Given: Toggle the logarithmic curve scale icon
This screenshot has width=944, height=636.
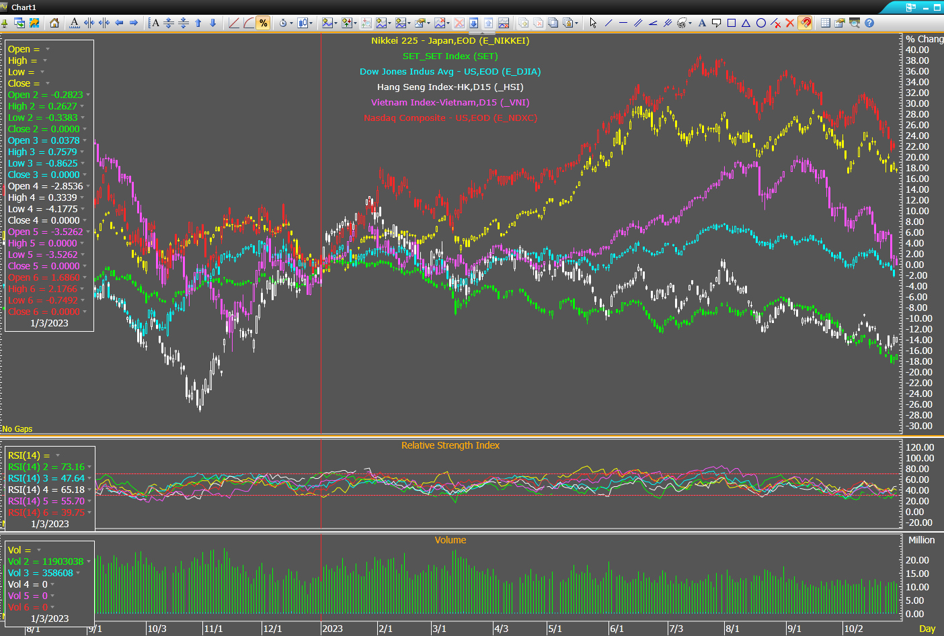Looking at the screenshot, I should tap(249, 23).
